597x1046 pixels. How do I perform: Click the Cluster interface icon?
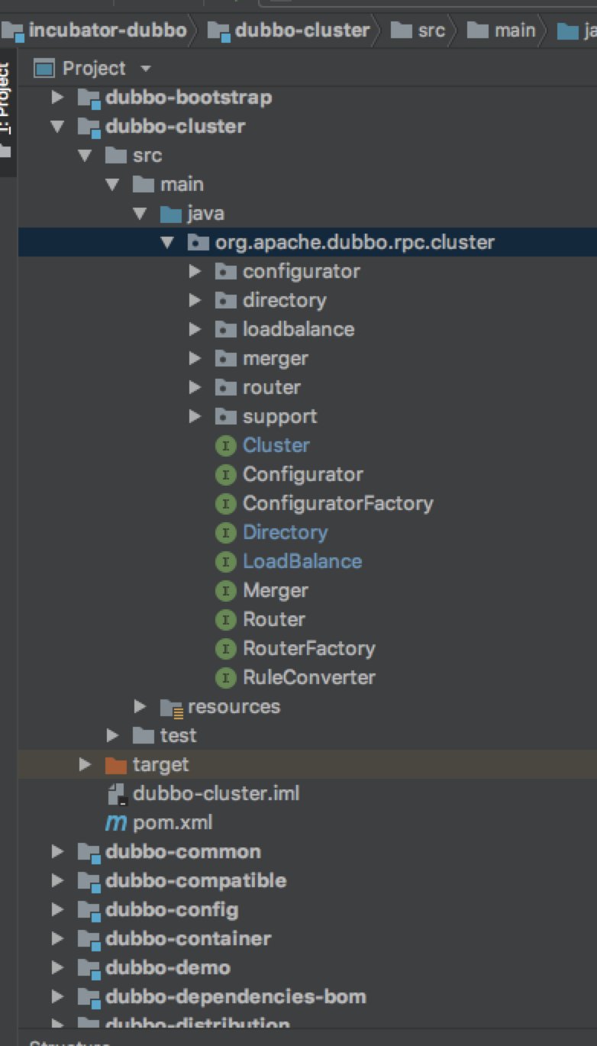click(x=225, y=446)
